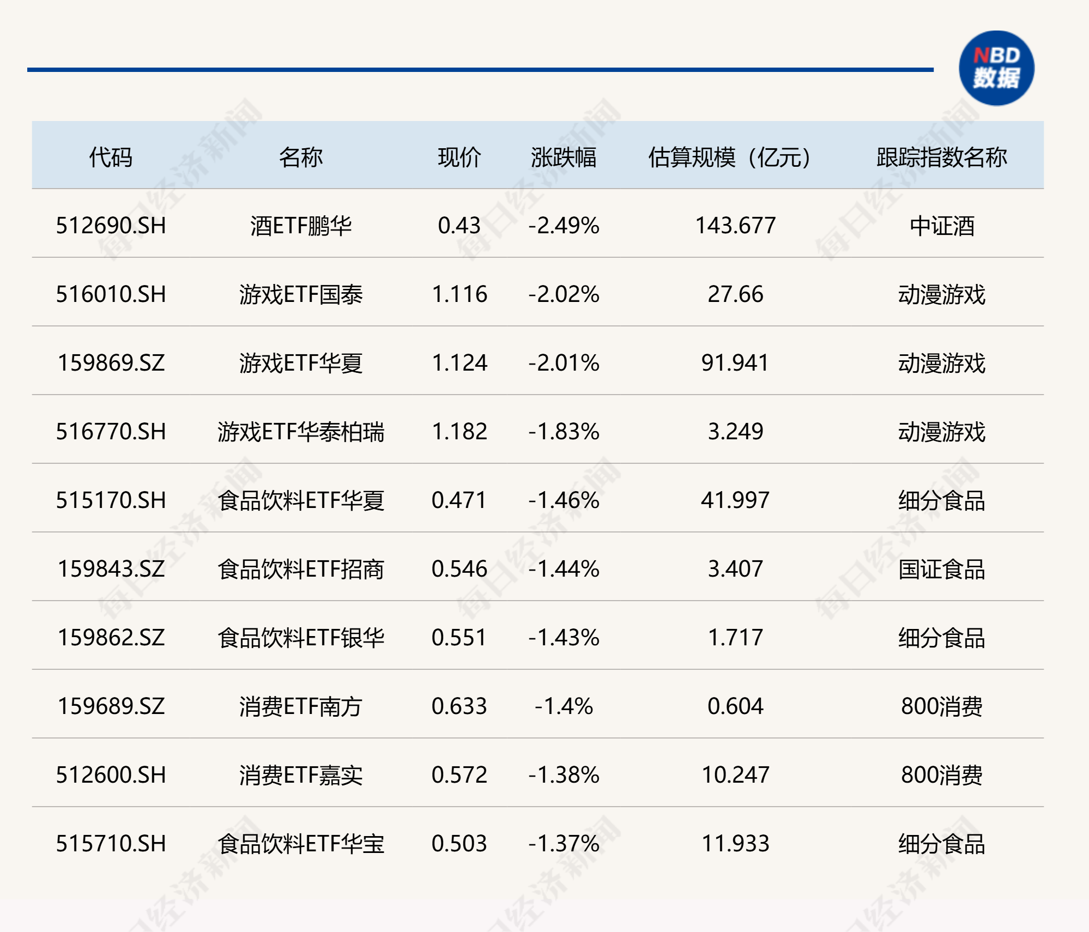This screenshot has height=932, width=1089.
Task: Click code 515710.SH
Action: [111, 844]
